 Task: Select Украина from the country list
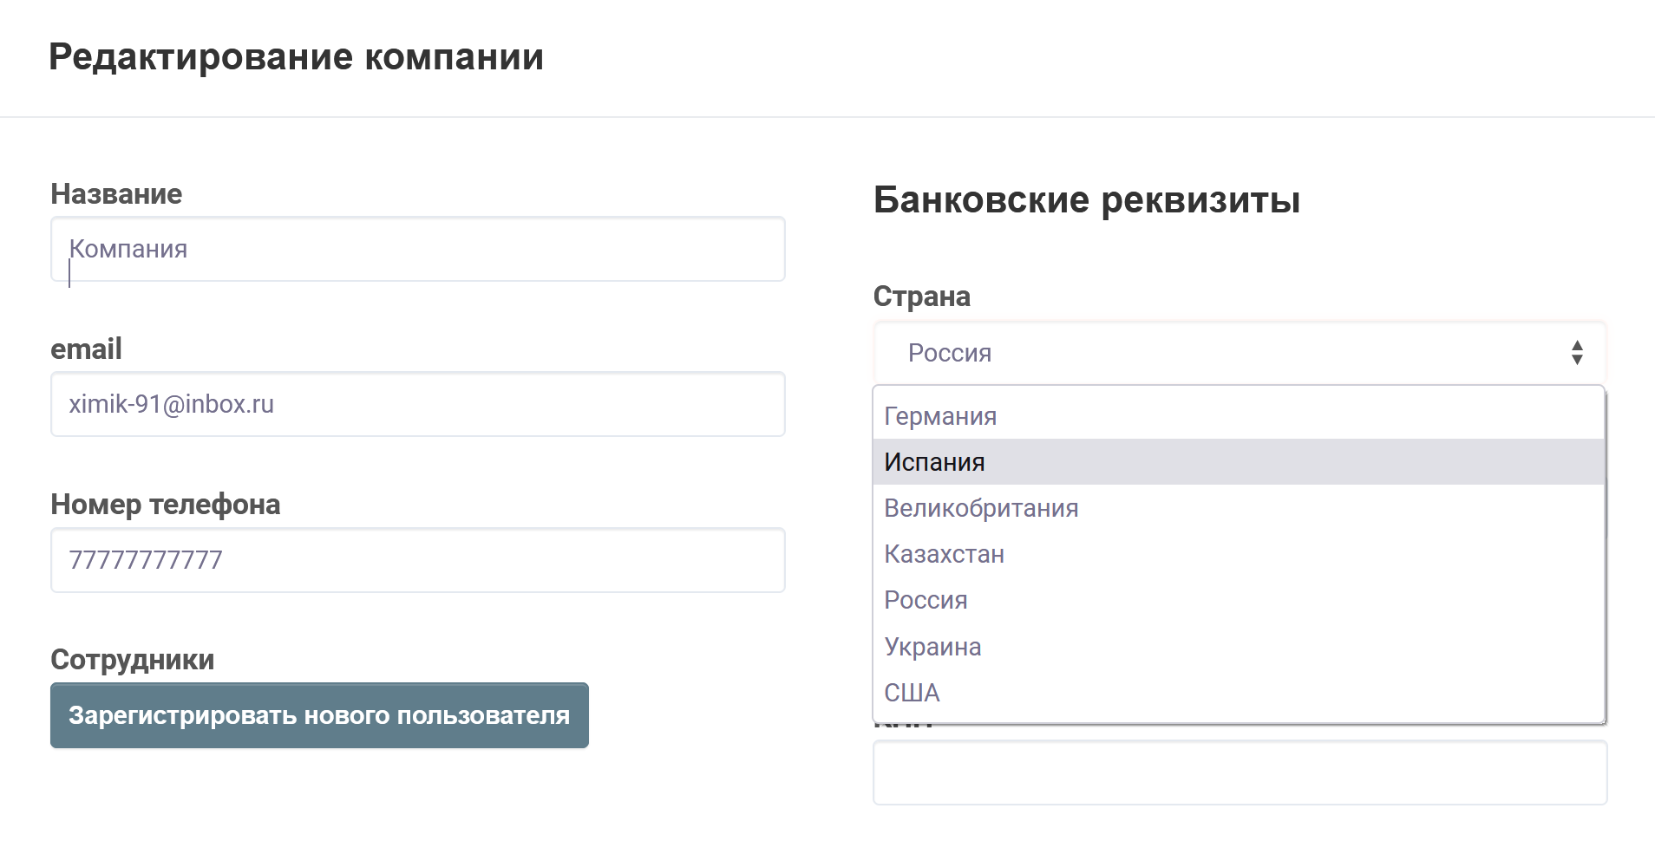click(x=932, y=647)
